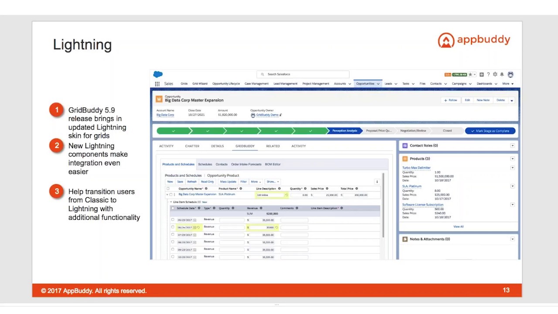Select the Perception Analysis stage in path
The image size is (558, 314).
(x=344, y=131)
